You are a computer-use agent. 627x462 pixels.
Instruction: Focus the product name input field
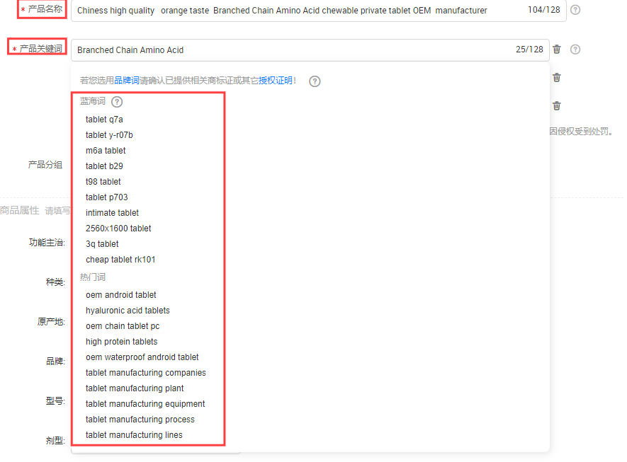tap(298, 11)
